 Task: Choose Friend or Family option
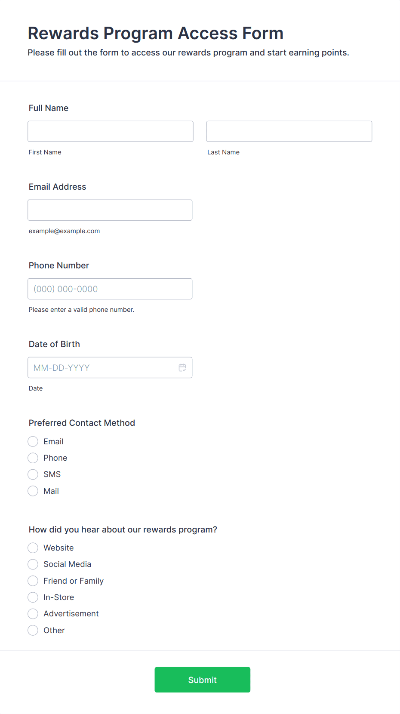pyautogui.click(x=33, y=581)
